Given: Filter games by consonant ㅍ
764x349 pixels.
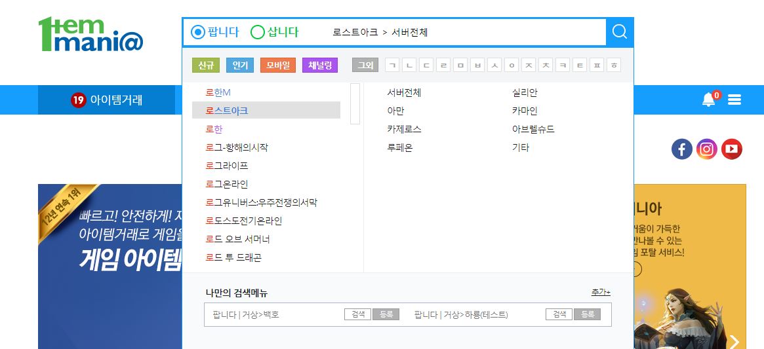Looking at the screenshot, I should (x=597, y=65).
